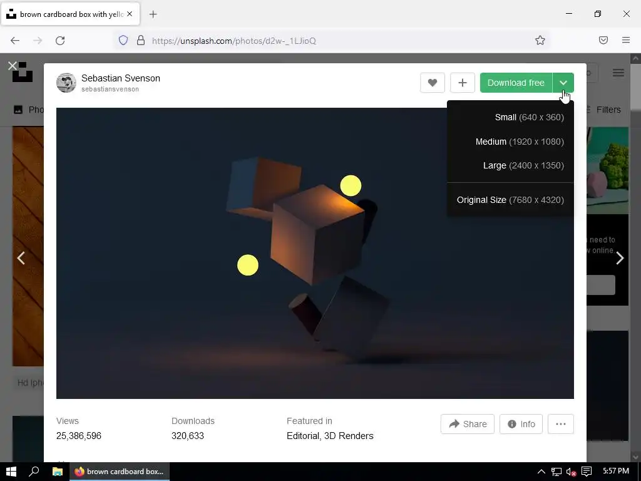Viewport: 641px width, 481px height.
Task: Go back with browser back arrow
Action: click(15, 41)
